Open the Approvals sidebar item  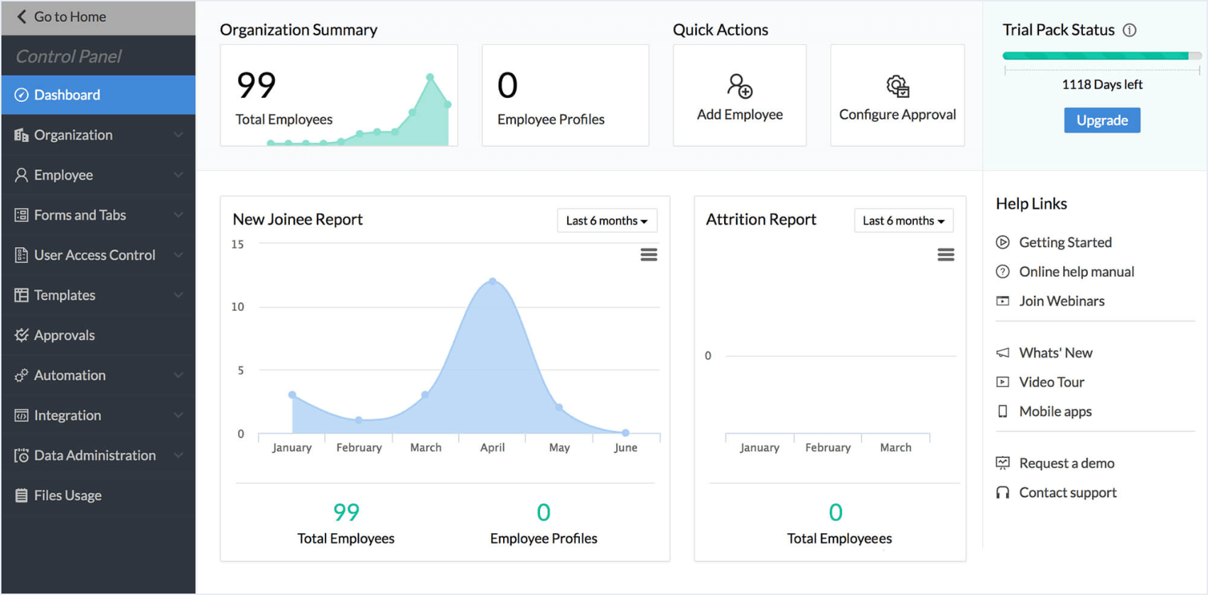click(64, 335)
